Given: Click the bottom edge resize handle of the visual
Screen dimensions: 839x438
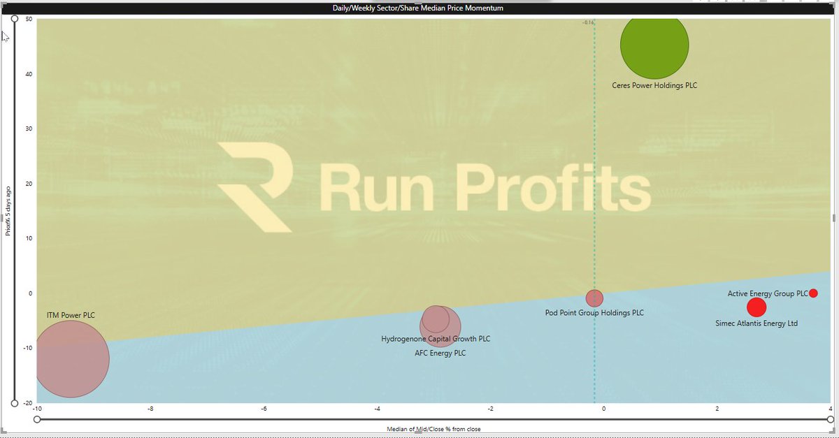Looking at the screenshot, I should coord(419,433).
